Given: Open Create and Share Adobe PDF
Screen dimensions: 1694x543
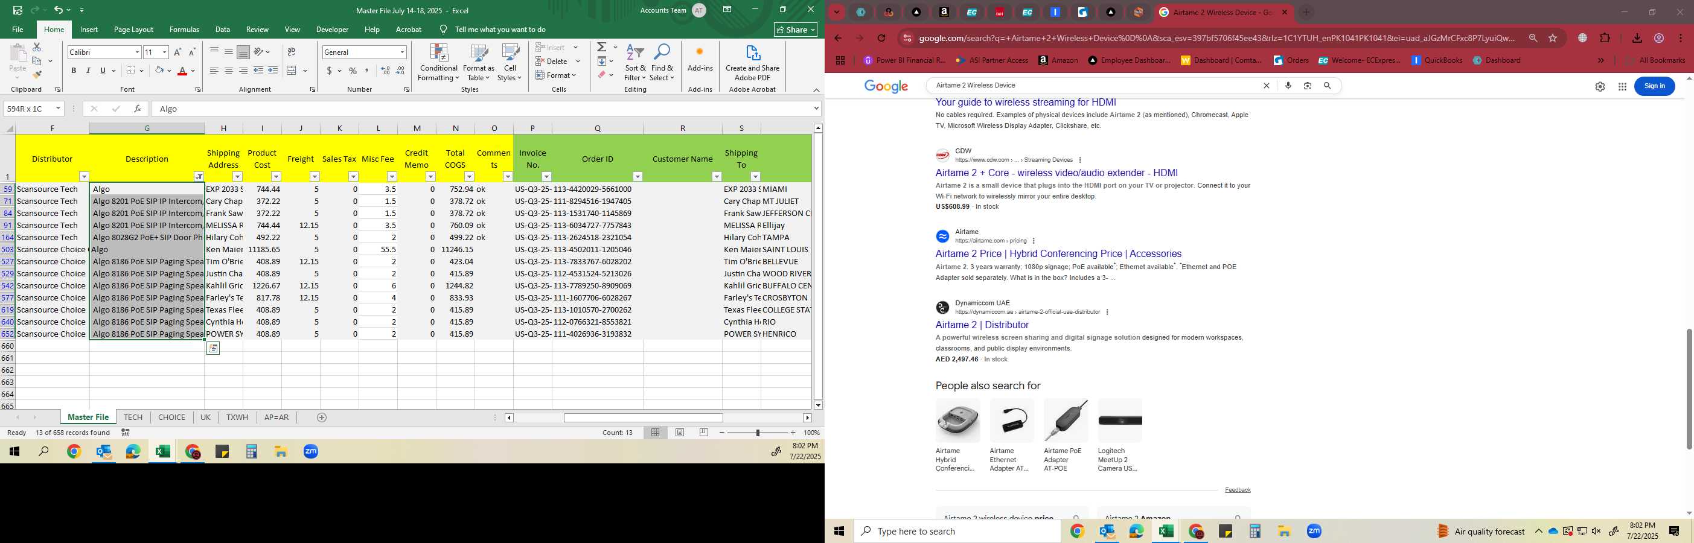Looking at the screenshot, I should pyautogui.click(x=752, y=63).
